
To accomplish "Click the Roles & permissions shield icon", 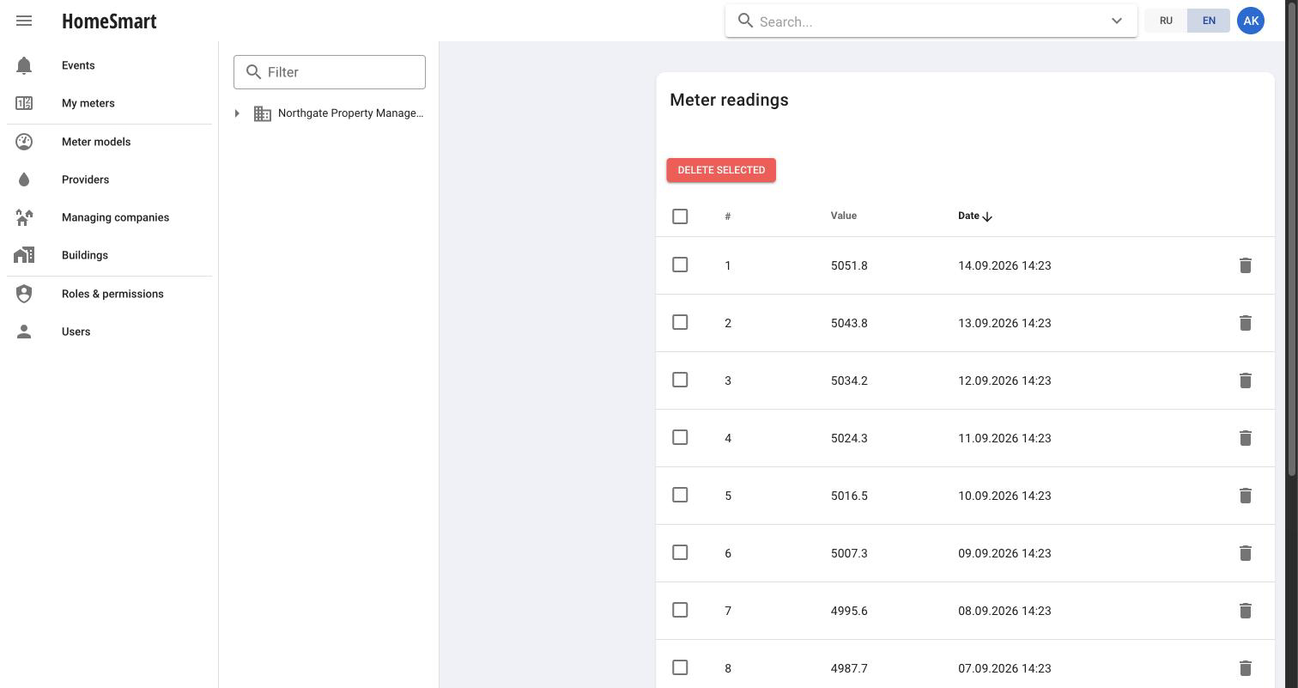I will tap(24, 294).
